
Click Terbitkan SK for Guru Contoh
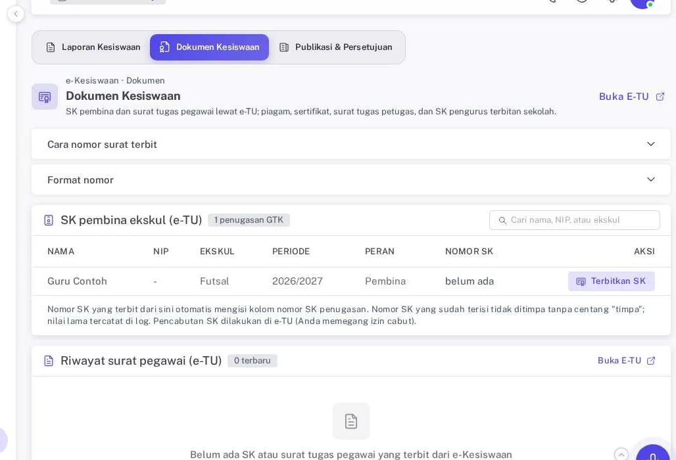[x=611, y=281]
